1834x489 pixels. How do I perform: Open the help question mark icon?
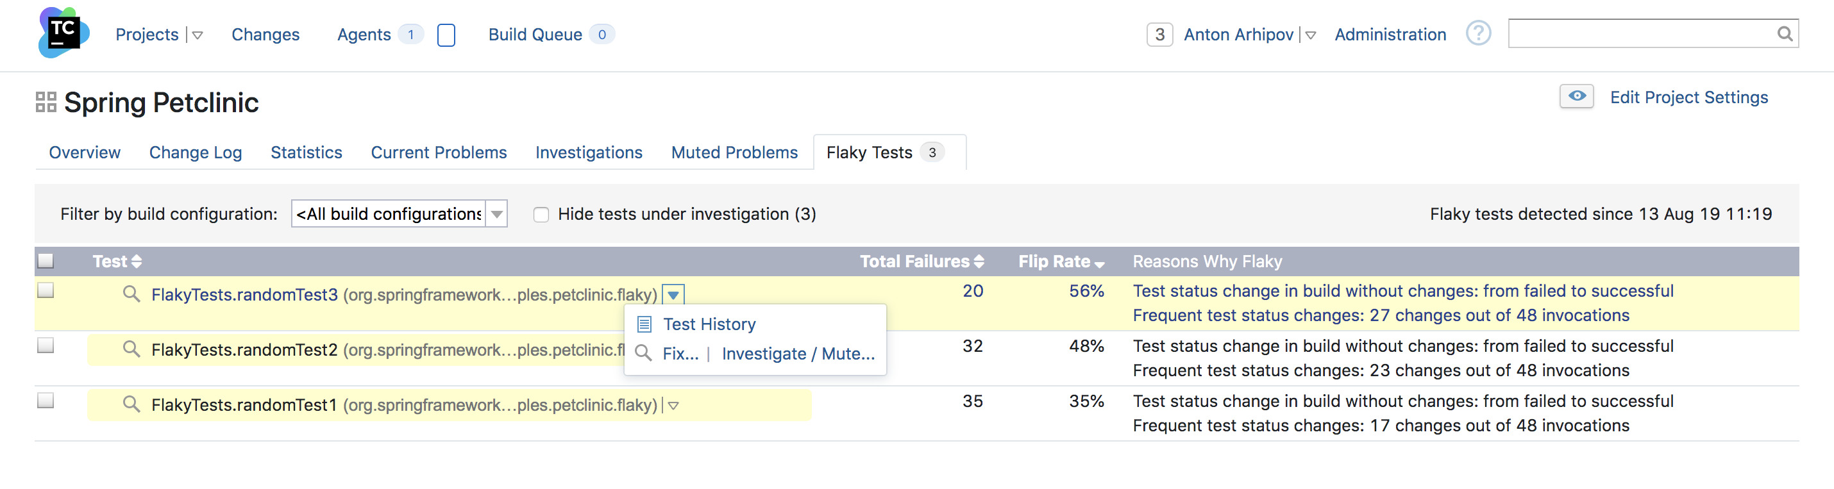tap(1478, 33)
